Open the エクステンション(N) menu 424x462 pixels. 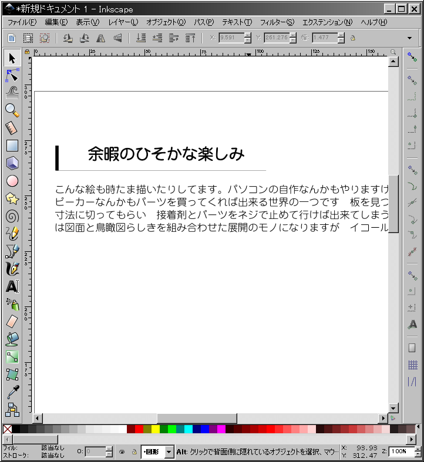327,22
